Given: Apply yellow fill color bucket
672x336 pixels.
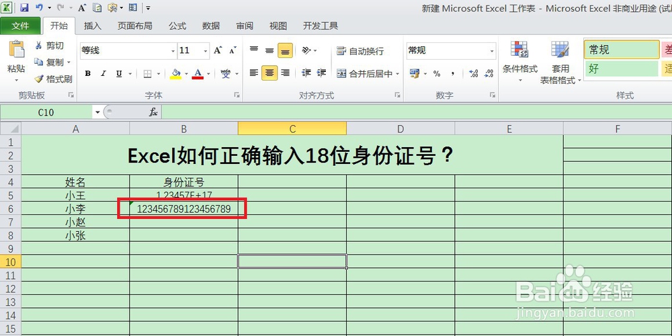Looking at the screenshot, I should tap(175, 74).
